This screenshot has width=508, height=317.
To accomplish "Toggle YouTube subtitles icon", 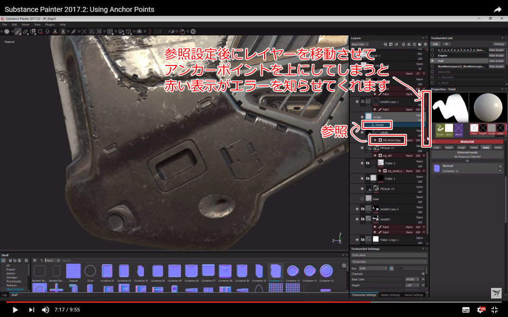I will (466, 310).
